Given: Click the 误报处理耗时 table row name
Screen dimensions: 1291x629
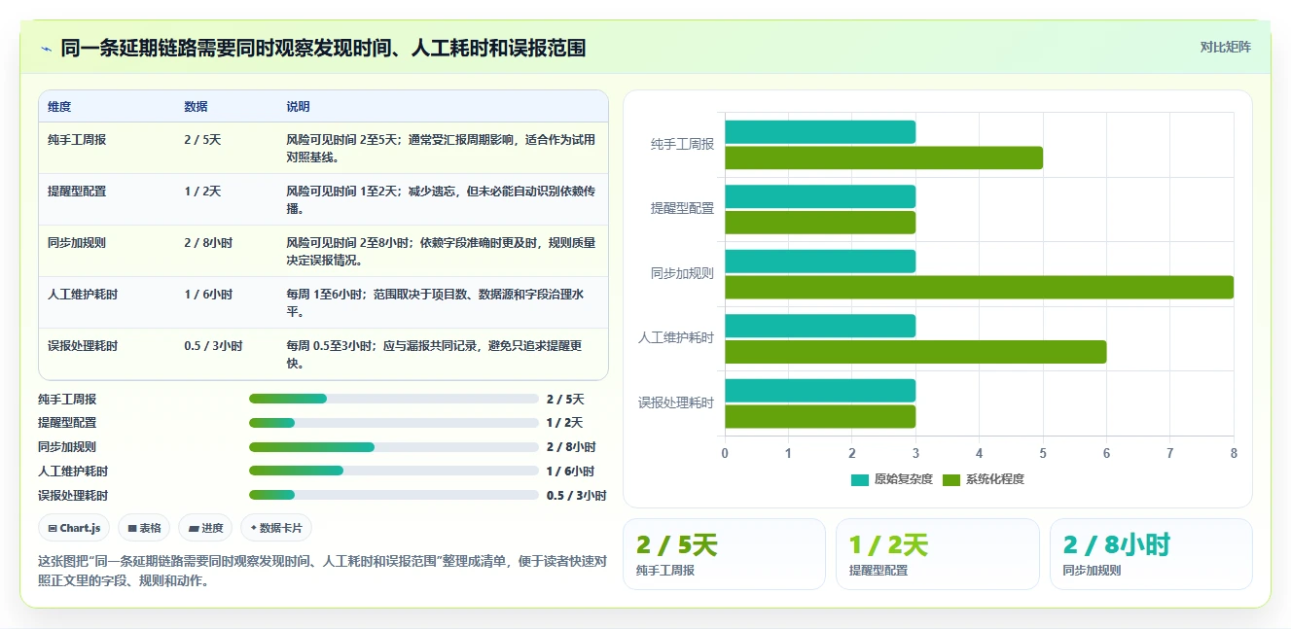Looking at the screenshot, I should coord(83,345).
